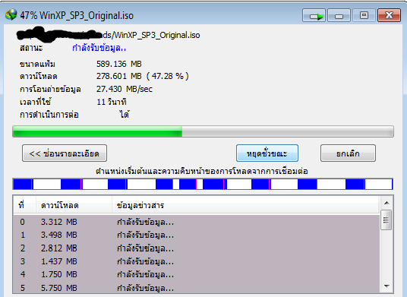Screen dimensions: 407x297
Task: Click the resume capability value 'ได้'
Action: tap(125, 114)
